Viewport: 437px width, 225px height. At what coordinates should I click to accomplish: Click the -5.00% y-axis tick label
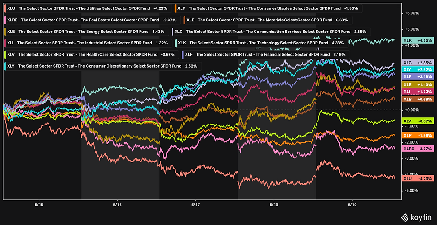point(411,191)
